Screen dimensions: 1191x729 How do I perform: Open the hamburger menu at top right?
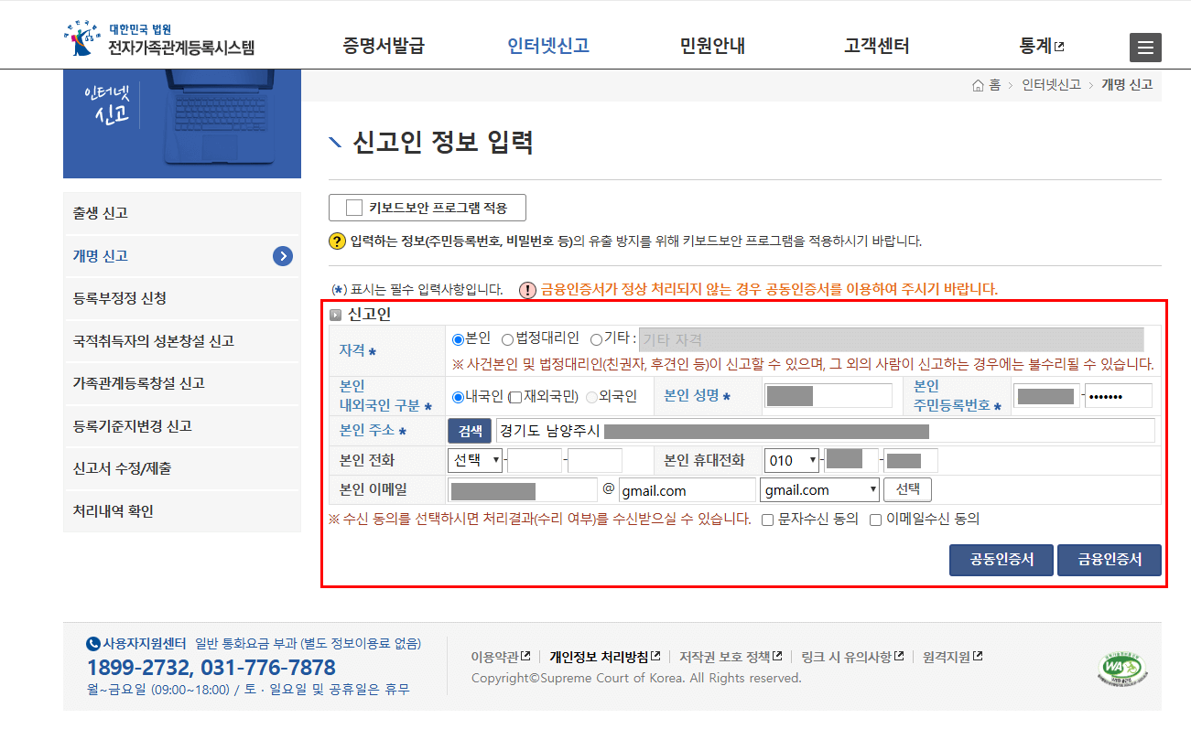click(x=1145, y=47)
